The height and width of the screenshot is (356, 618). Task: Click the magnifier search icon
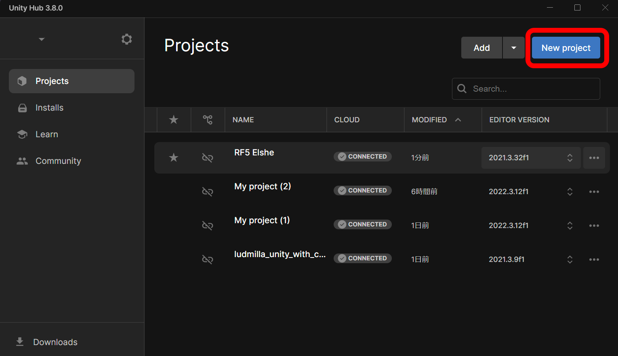tap(462, 89)
